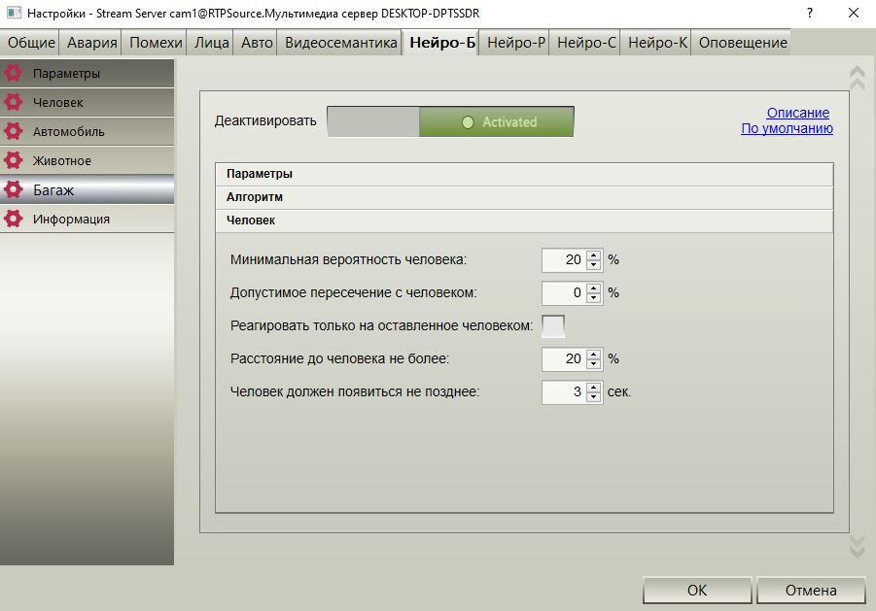Click the По умолчанию link

tap(787, 128)
